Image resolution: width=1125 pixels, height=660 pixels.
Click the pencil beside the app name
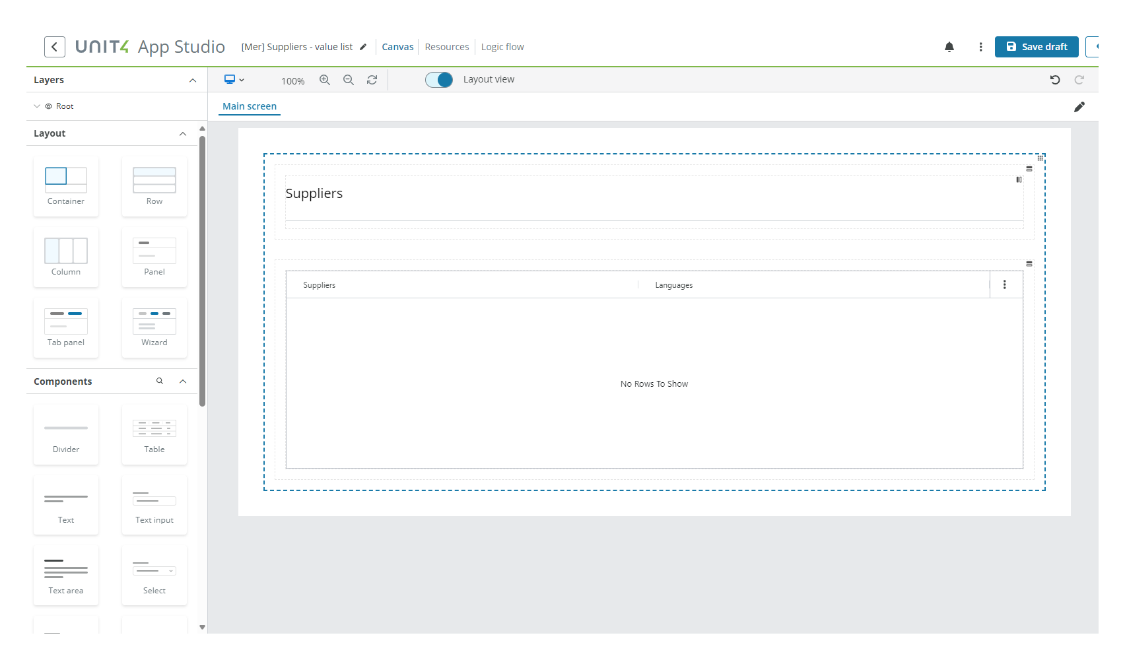click(x=362, y=47)
